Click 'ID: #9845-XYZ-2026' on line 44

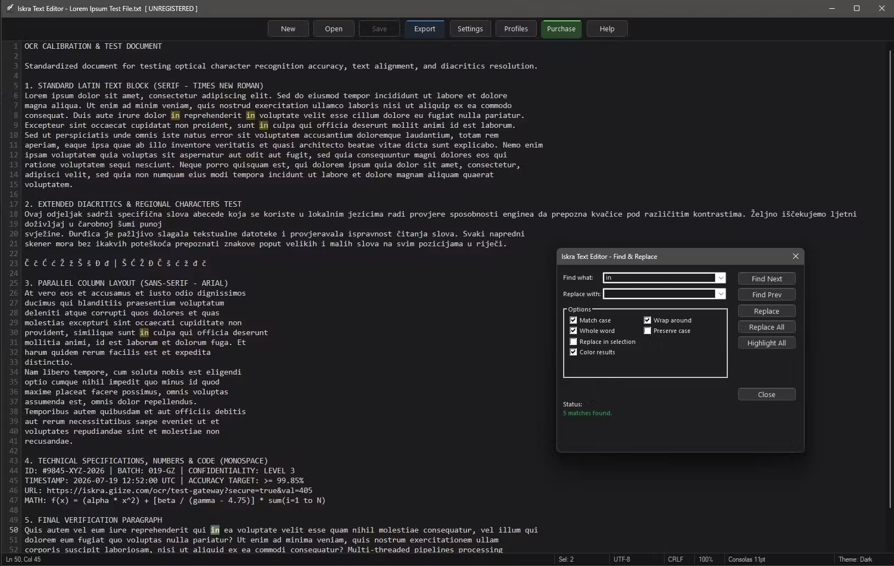pos(64,471)
